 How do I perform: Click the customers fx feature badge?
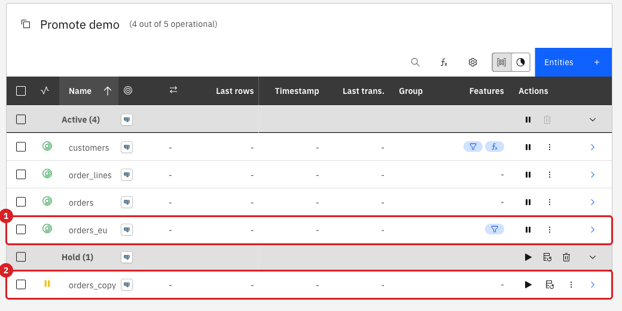click(494, 147)
